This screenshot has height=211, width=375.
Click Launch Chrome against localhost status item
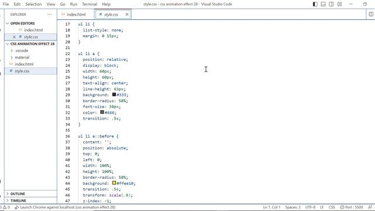coord(65,207)
